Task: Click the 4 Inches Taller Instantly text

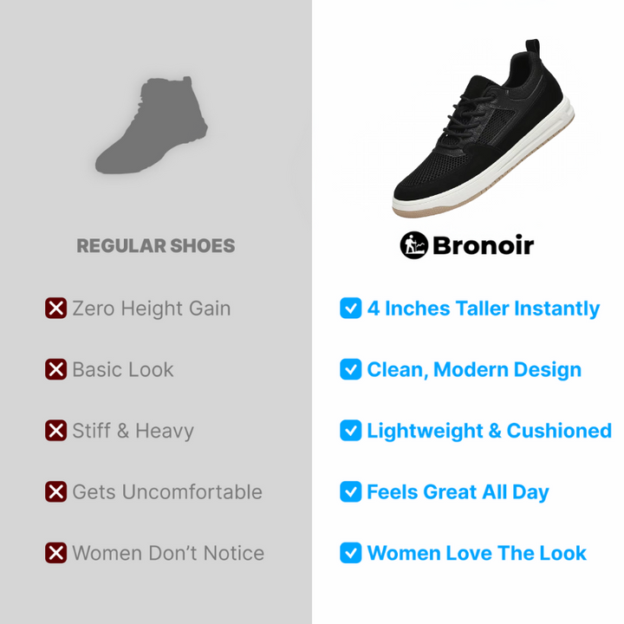Action: click(483, 309)
